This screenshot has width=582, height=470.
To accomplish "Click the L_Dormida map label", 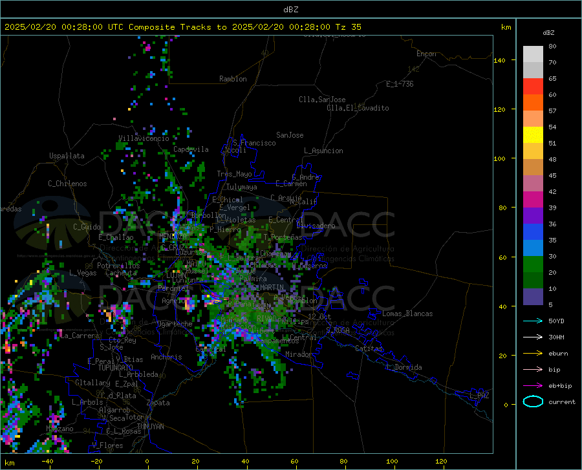I will tap(404, 367).
